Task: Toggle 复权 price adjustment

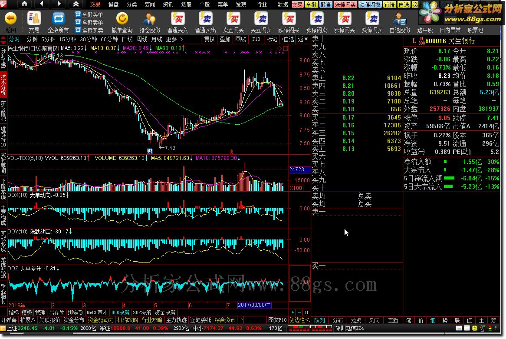Action: pos(210,39)
